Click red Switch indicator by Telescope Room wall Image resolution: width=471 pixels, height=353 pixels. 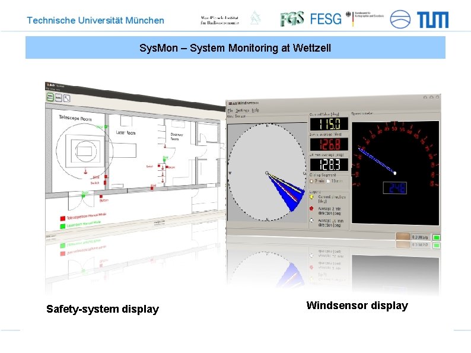(x=105, y=182)
